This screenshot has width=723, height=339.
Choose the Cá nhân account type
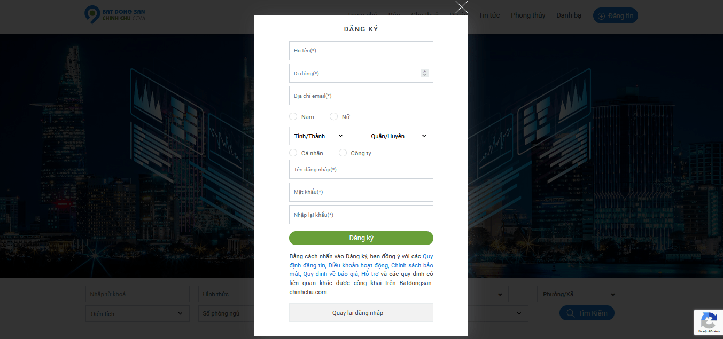point(293,153)
